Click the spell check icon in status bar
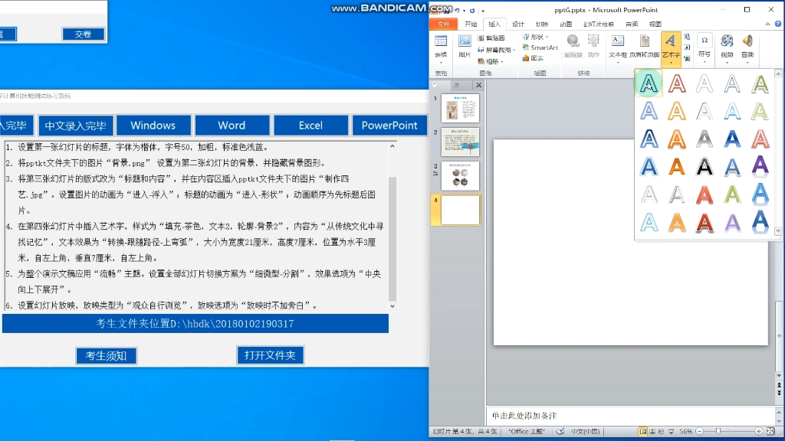The width and height of the screenshot is (785, 441). (x=560, y=431)
